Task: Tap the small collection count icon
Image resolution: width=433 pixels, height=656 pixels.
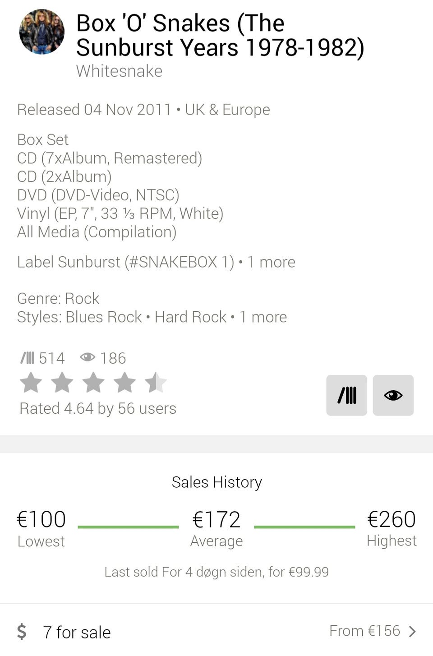Action: 27,358
